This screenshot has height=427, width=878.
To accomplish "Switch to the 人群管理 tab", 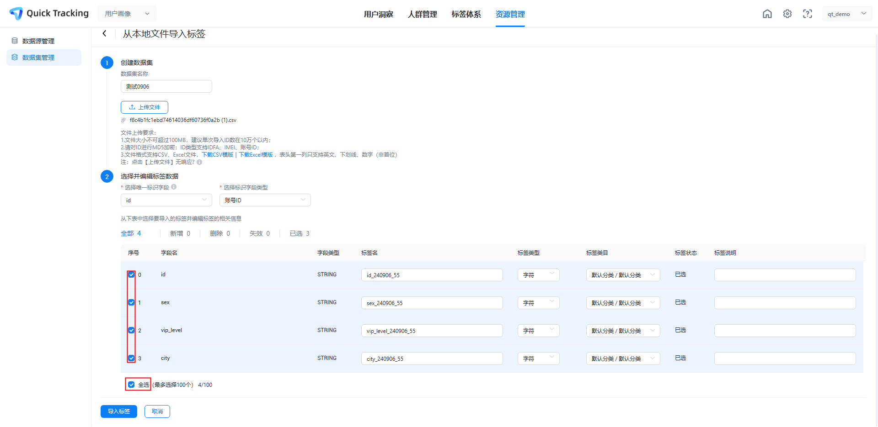I will tap(423, 14).
